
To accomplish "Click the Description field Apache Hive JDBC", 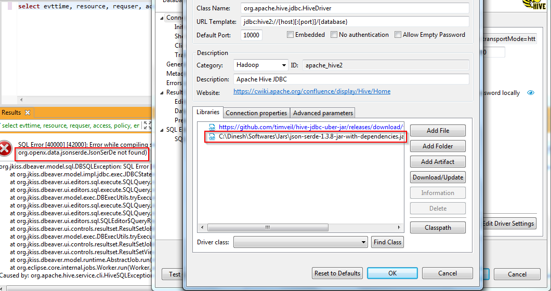I will pos(351,79).
